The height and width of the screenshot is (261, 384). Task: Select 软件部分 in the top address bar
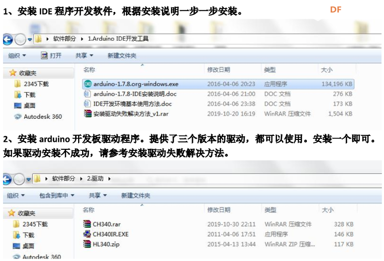coord(64,39)
